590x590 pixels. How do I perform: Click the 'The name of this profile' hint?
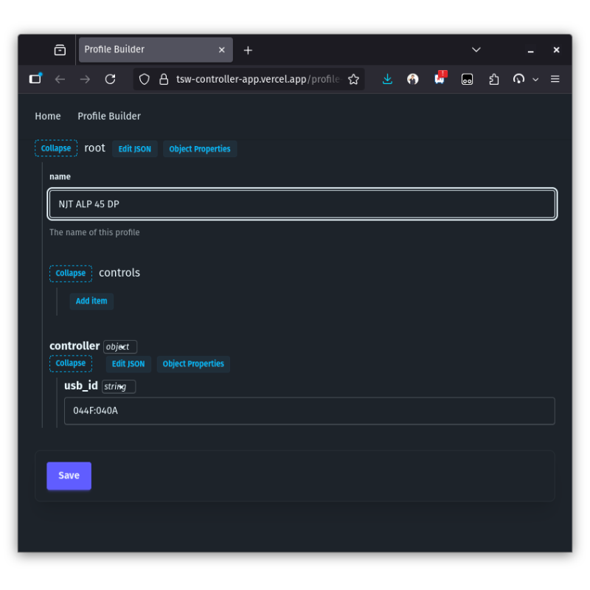pyautogui.click(x=94, y=232)
